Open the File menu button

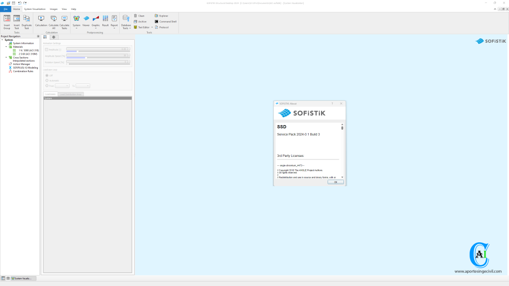tap(5, 9)
